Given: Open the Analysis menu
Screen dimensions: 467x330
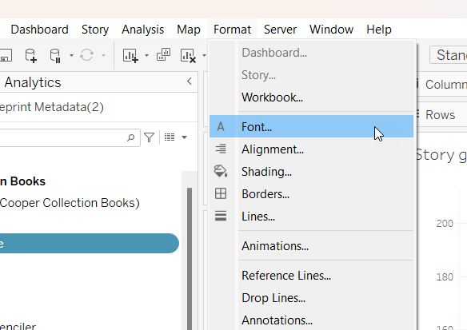Looking at the screenshot, I should [x=142, y=30].
